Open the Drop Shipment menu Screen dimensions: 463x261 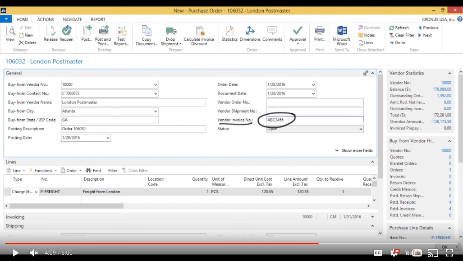click(171, 36)
